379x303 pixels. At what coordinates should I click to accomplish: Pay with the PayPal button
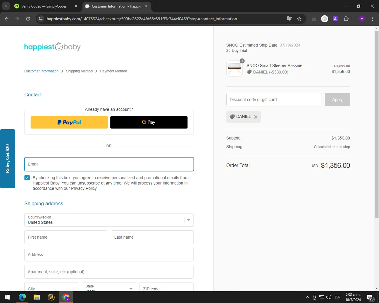point(69,122)
